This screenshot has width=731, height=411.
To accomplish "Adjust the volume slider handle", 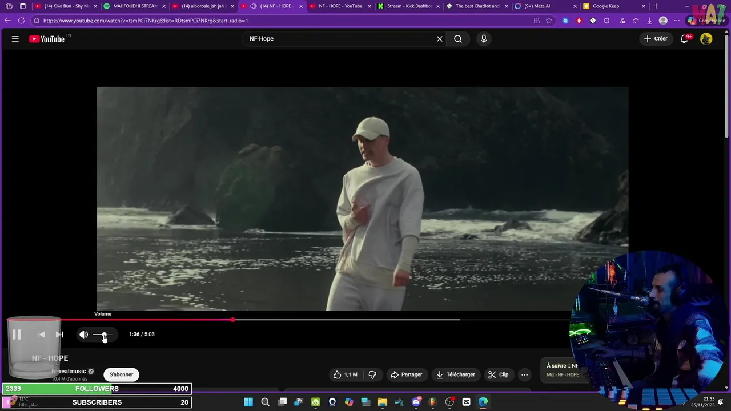I will 104,335.
